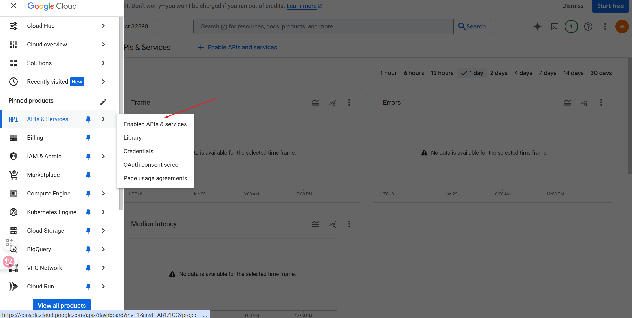
Task: Open the help question mark icon
Action: tap(588, 26)
